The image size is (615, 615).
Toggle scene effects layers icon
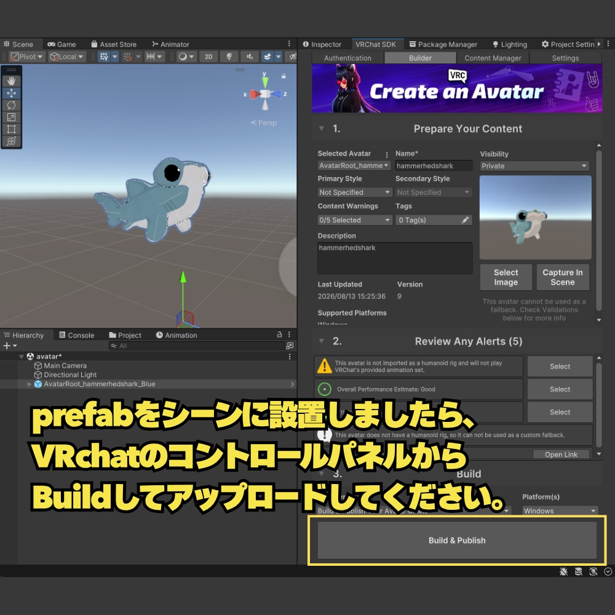tap(268, 57)
